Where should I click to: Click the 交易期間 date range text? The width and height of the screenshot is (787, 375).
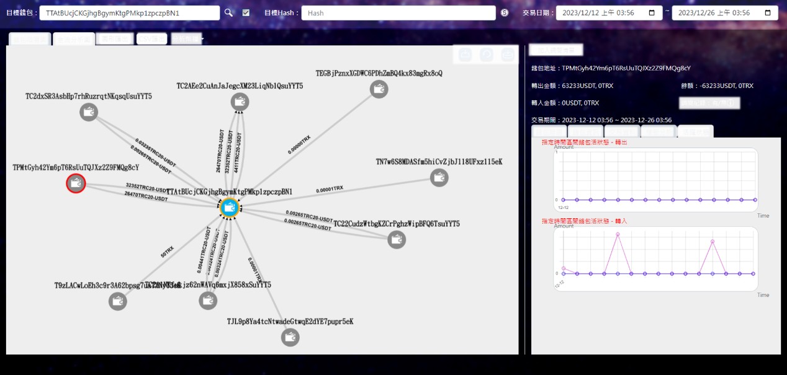pyautogui.click(x=601, y=120)
